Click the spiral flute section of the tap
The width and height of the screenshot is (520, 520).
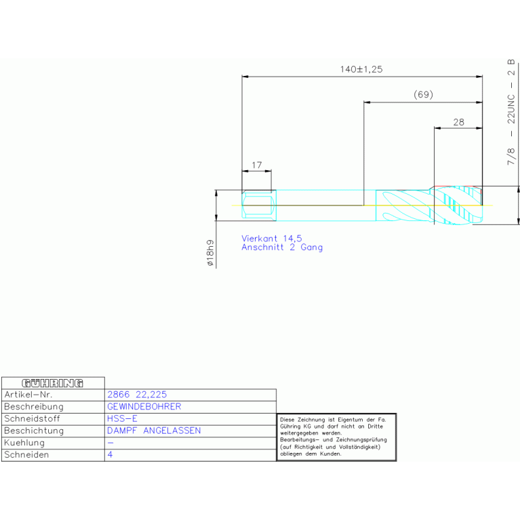(404, 205)
